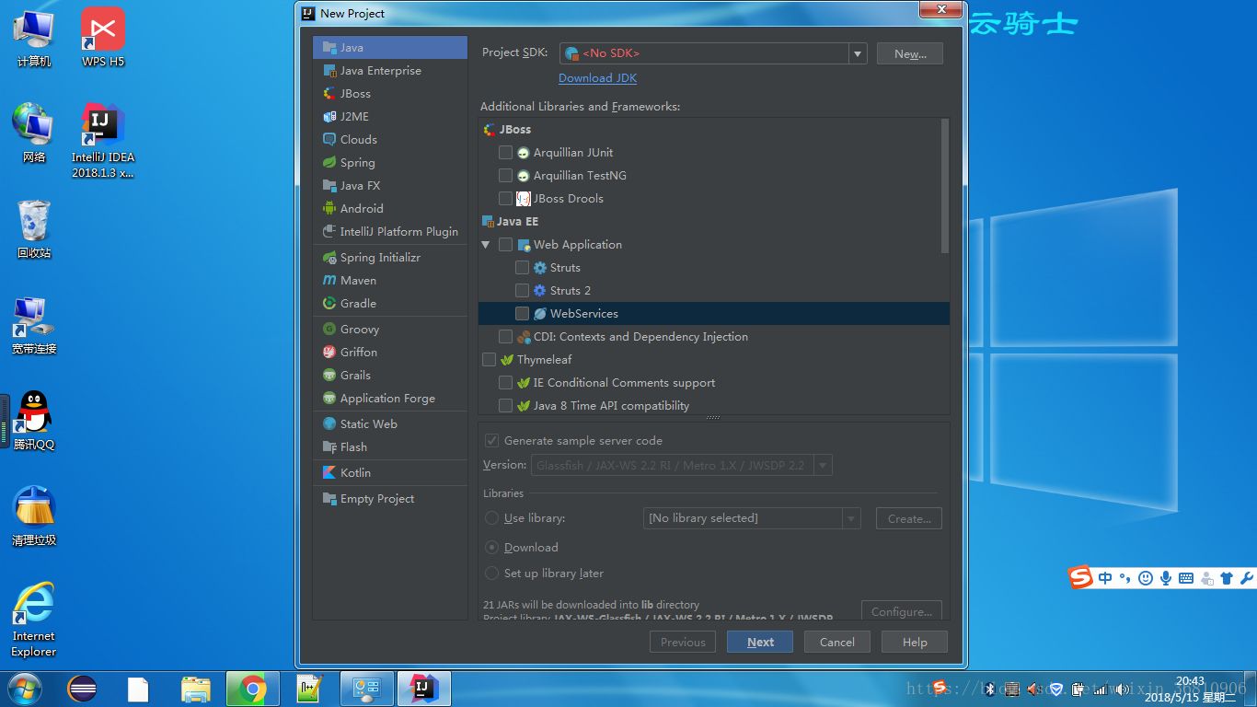
Task: Enable the Arquillian TestNG checkbox
Action: pyautogui.click(x=505, y=176)
